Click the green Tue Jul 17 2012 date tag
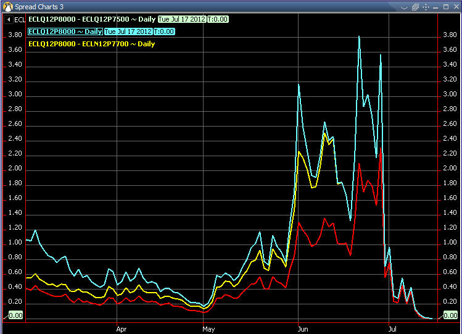This screenshot has width=462, height=334. [x=182, y=20]
